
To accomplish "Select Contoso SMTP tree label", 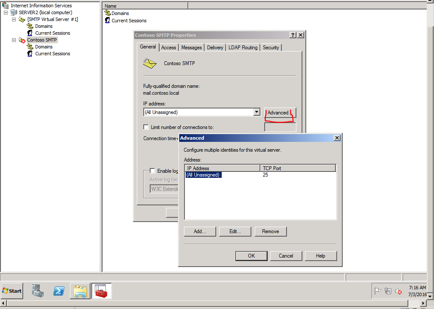I will [42, 40].
